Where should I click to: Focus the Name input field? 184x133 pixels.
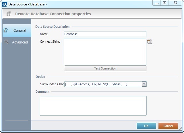pos(105,34)
